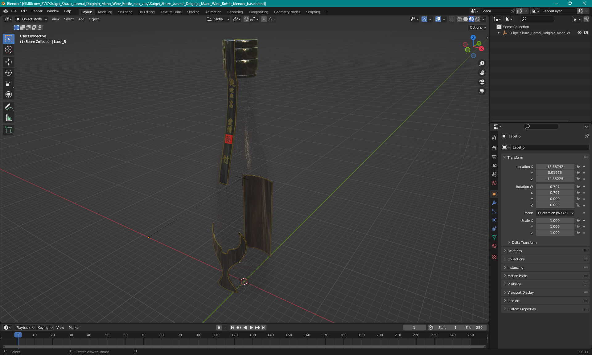Activate the Transform tool
This screenshot has height=355, width=592.
(x=9, y=94)
